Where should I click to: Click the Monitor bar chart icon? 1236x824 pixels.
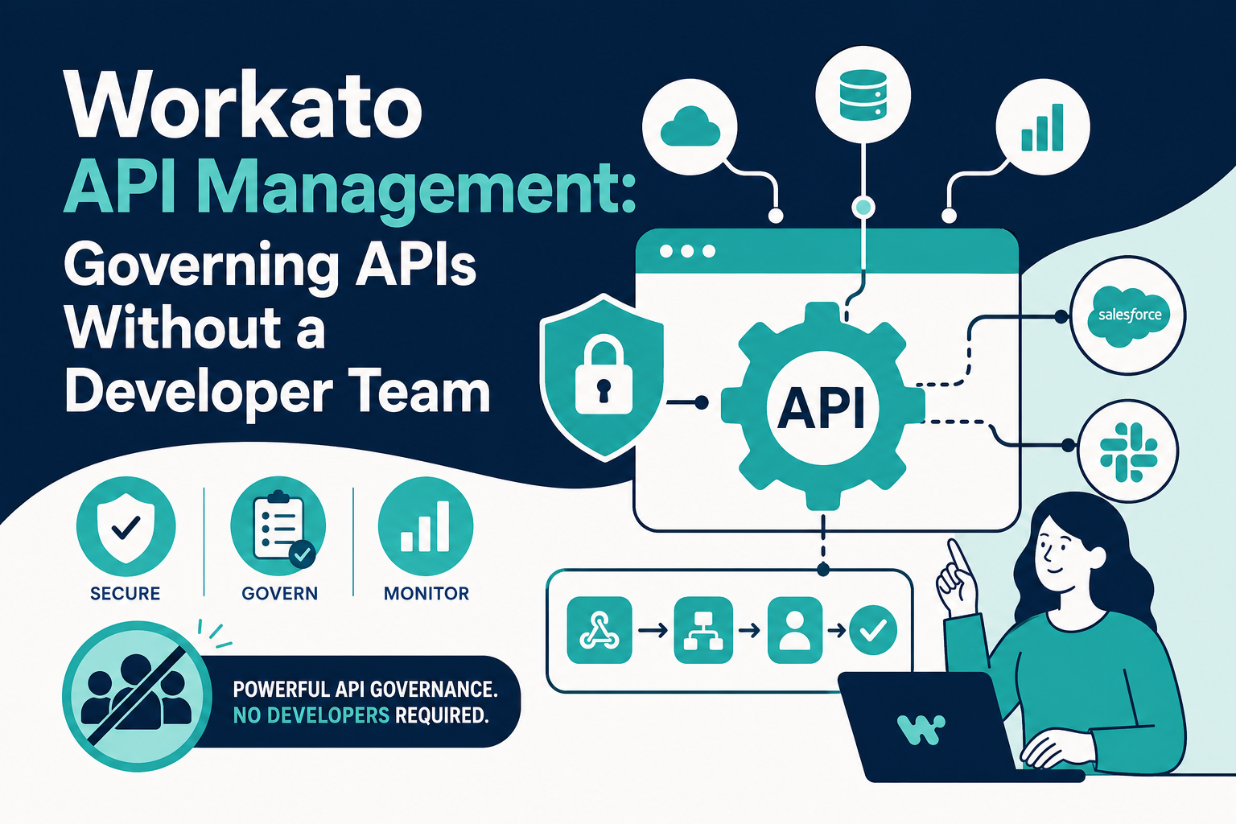tap(426, 526)
